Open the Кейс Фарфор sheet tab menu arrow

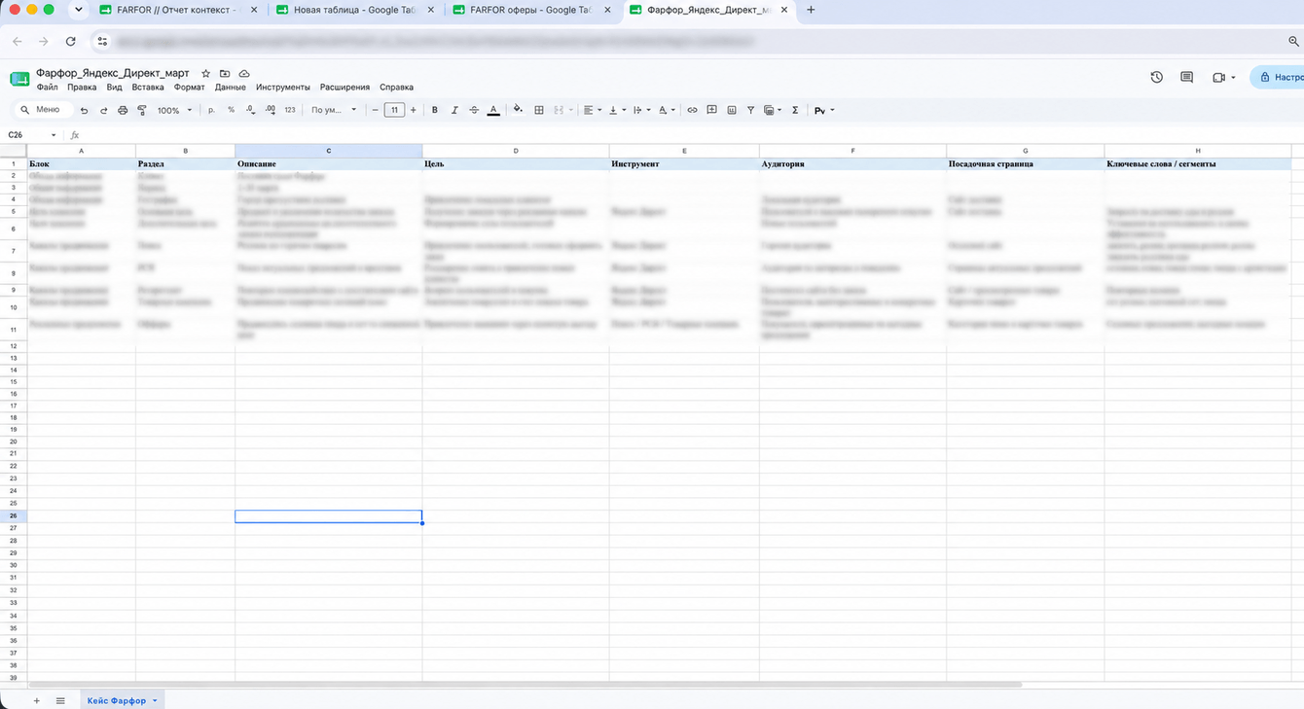point(155,700)
